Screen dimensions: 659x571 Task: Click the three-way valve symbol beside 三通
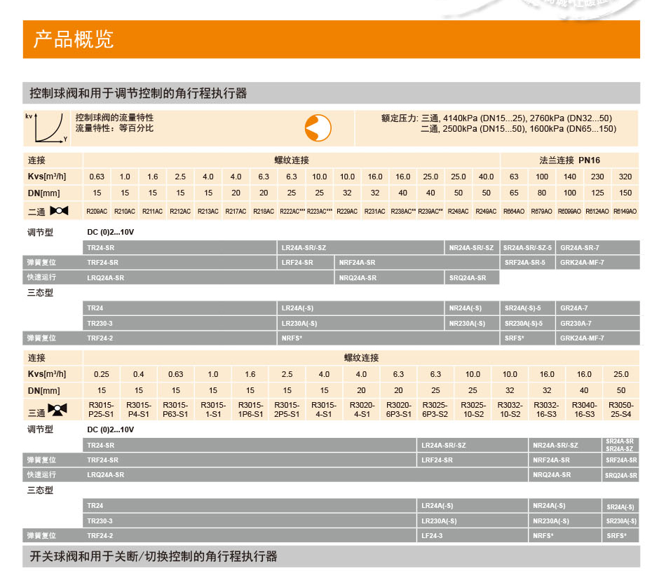(57, 409)
